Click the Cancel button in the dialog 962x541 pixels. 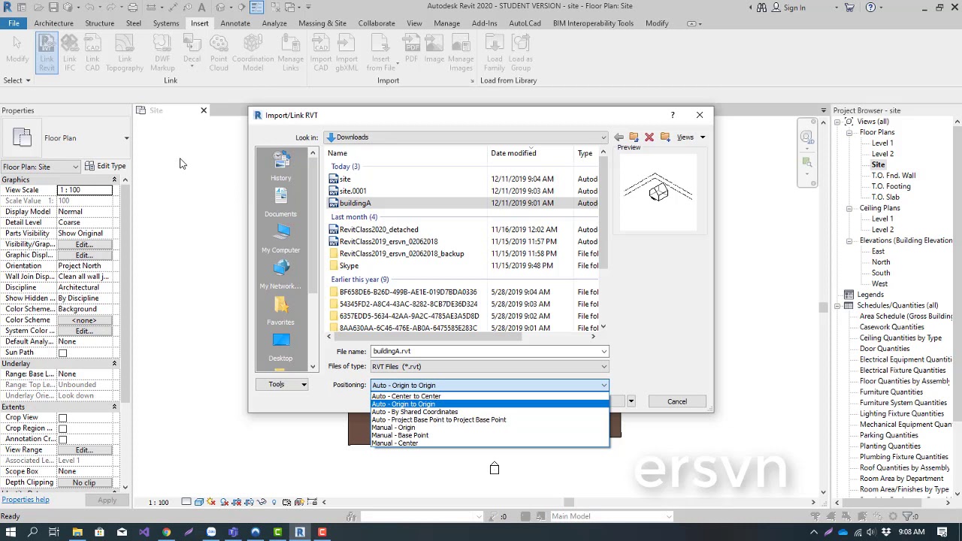677,401
